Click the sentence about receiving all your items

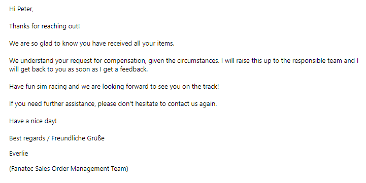[92, 44]
